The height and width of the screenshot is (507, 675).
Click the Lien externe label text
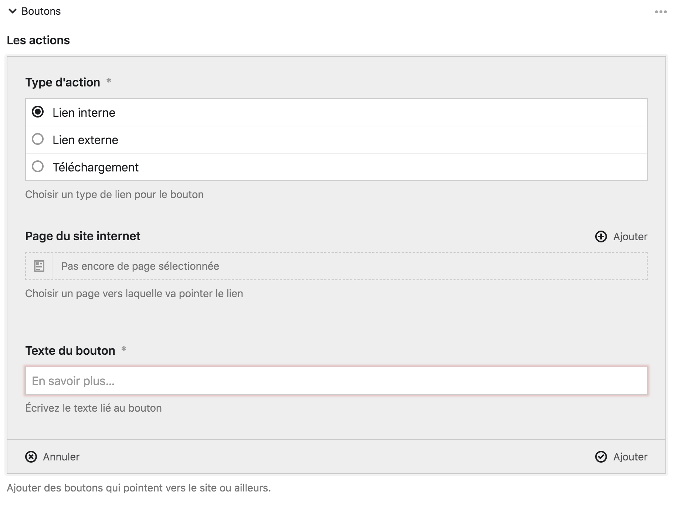tap(85, 140)
